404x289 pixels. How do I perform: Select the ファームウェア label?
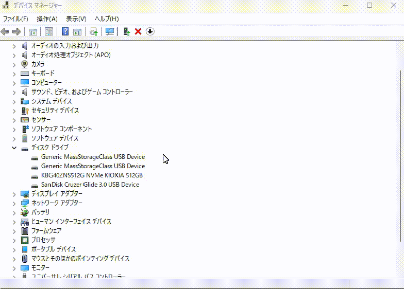tap(46, 230)
